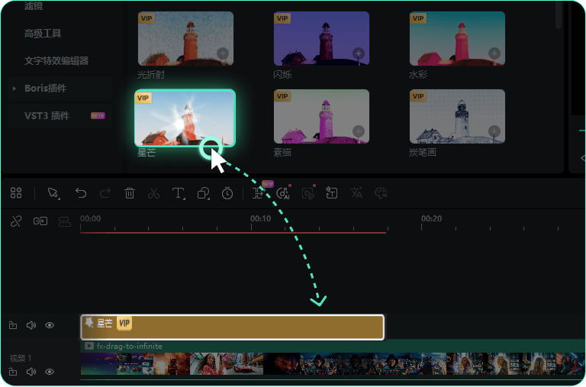Open the speed timer tool
Image resolution: width=586 pixels, height=387 pixels.
(x=227, y=193)
